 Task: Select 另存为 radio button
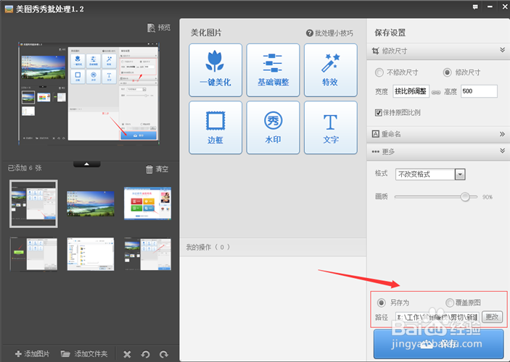tap(381, 303)
